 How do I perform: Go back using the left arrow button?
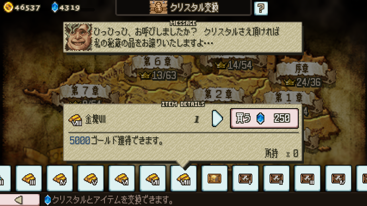click(19, 200)
